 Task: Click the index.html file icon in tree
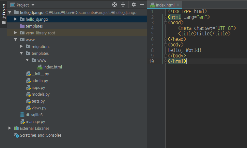[40, 67]
